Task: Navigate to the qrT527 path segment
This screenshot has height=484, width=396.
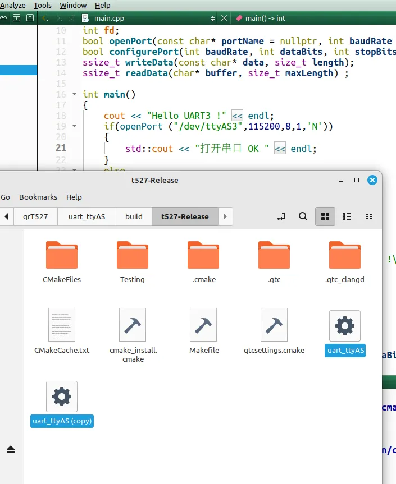Action: [x=35, y=216]
